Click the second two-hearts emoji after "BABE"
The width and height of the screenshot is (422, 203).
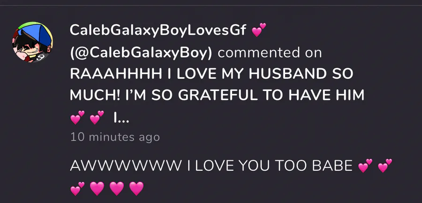(x=385, y=165)
